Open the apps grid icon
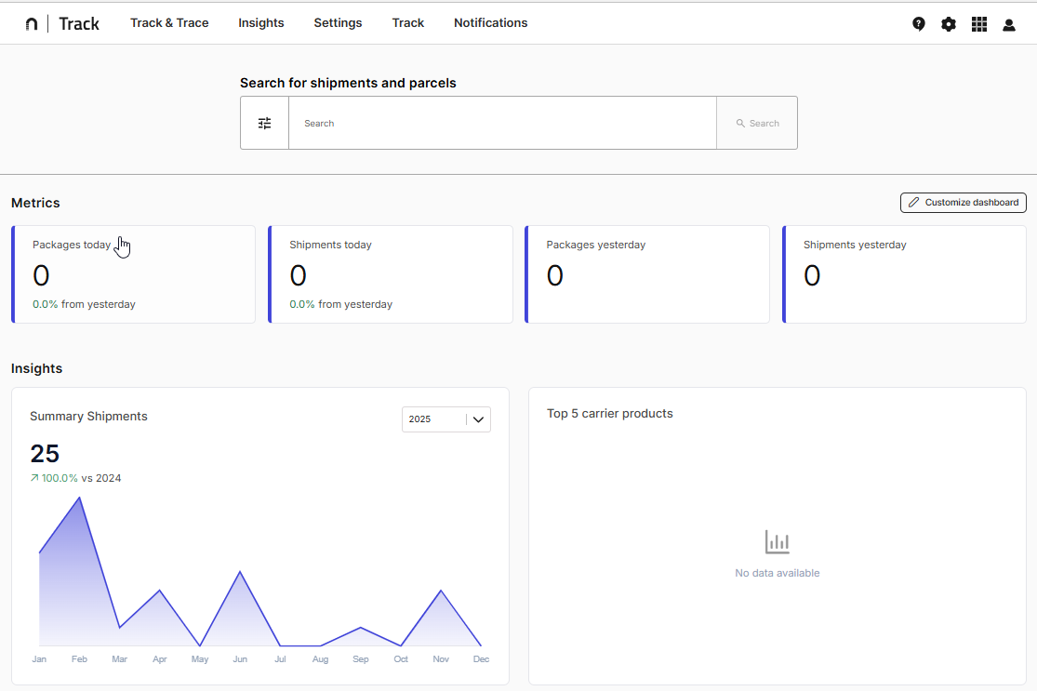This screenshot has height=691, width=1037. tap(978, 24)
